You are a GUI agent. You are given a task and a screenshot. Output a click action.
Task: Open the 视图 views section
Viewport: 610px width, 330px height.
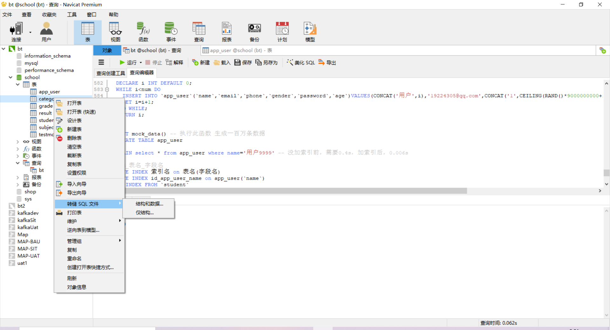pos(115,32)
